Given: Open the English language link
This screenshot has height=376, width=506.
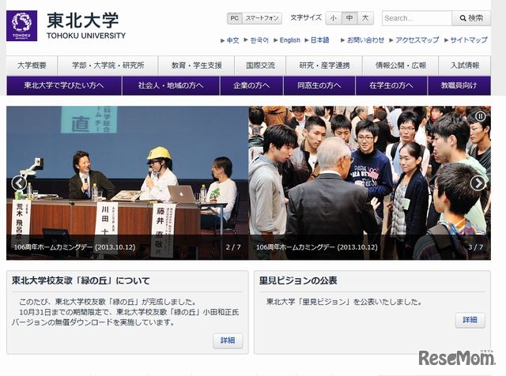Looking at the screenshot, I should coord(290,40).
